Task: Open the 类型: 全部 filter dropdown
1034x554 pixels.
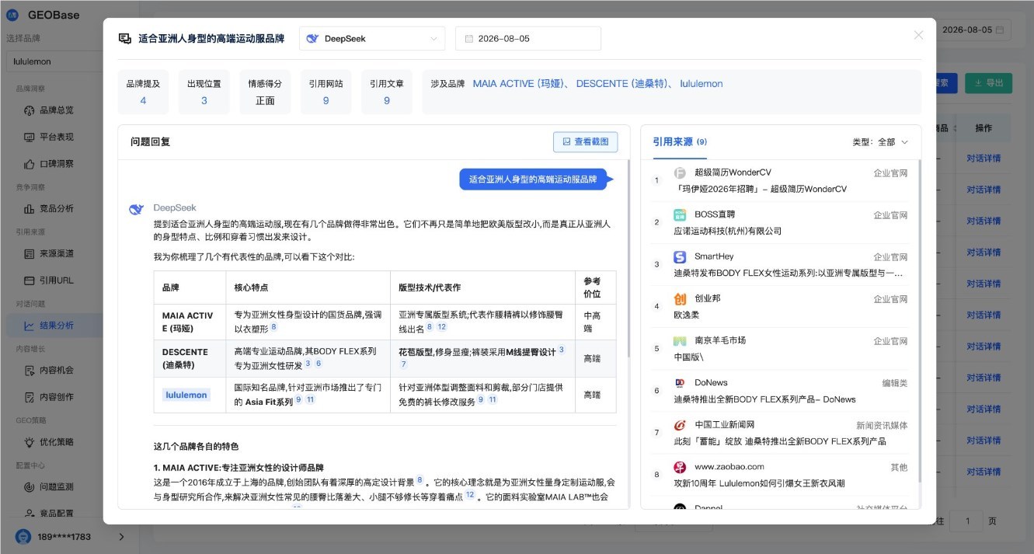Action: pos(880,142)
